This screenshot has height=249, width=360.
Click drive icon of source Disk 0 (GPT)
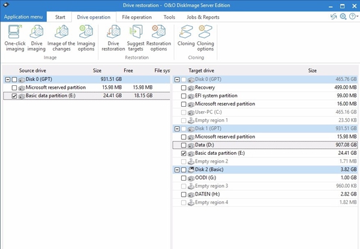(x=22, y=80)
